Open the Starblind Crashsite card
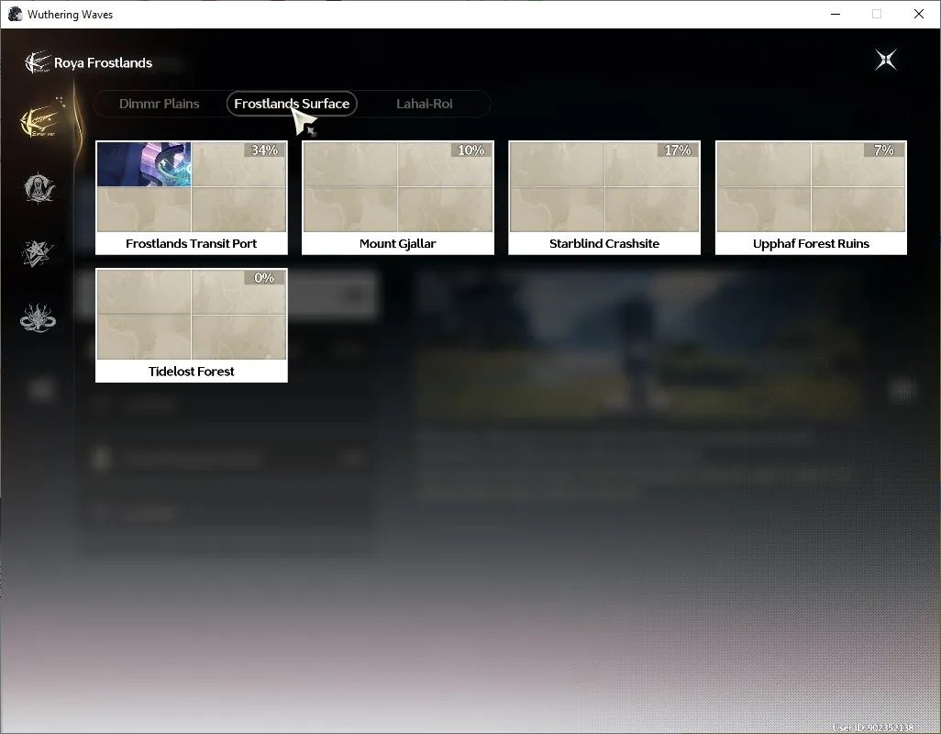 (x=604, y=197)
